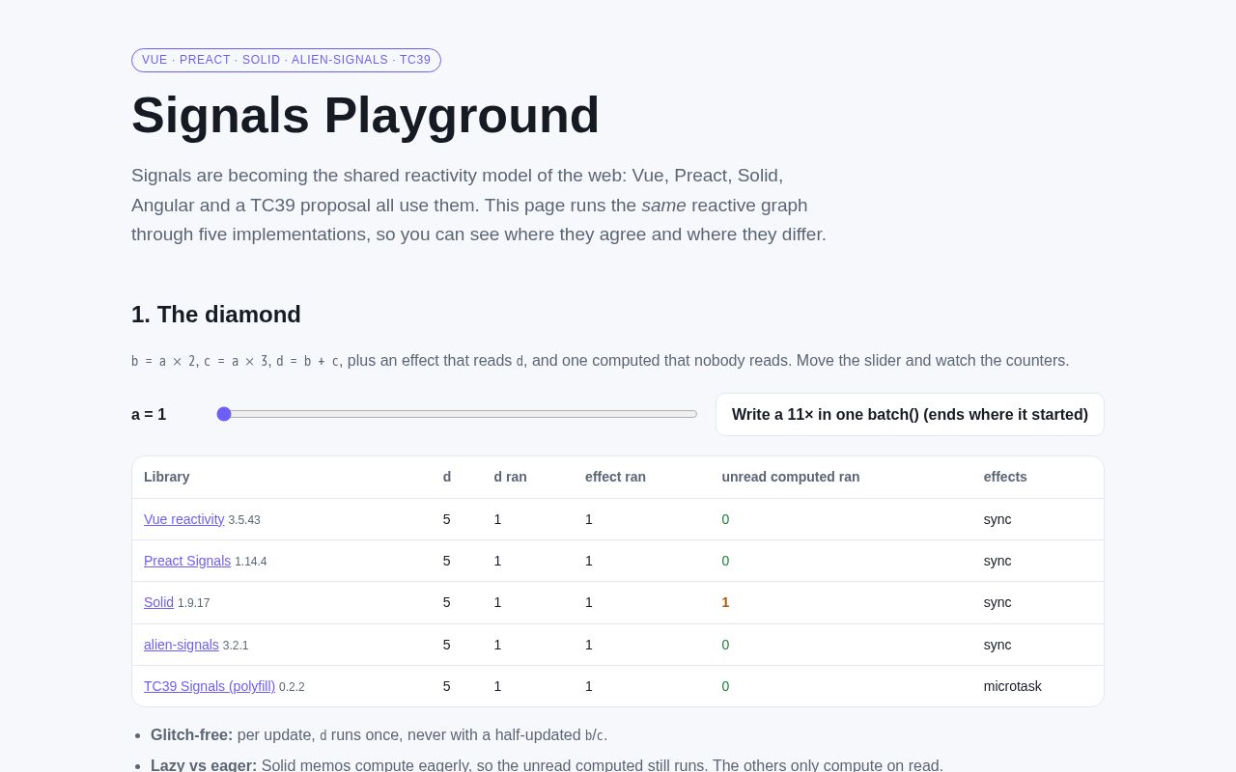Click "sync" in the alien-signals row
Image resolution: width=1236 pixels, height=772 pixels.
[x=997, y=645]
